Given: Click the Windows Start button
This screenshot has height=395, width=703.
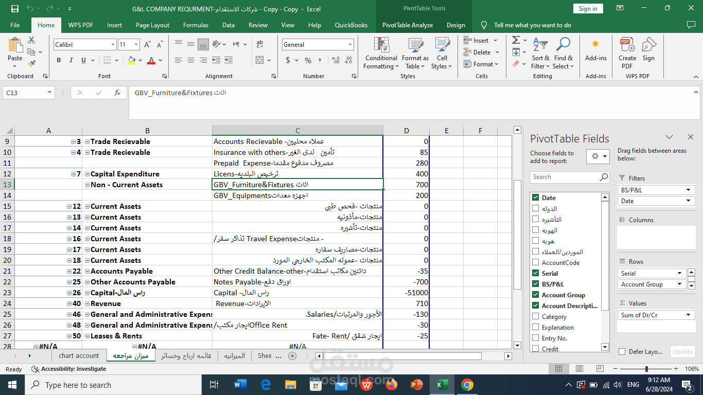Looking at the screenshot, I should pos(12,385).
